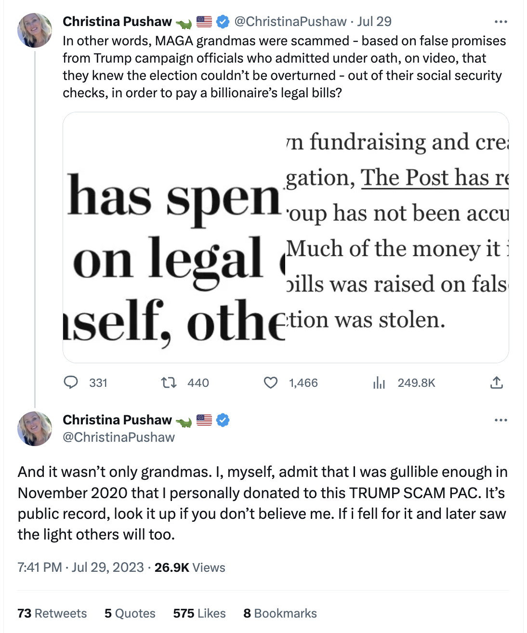Open the embedded Post article screenshot image

coord(286,237)
